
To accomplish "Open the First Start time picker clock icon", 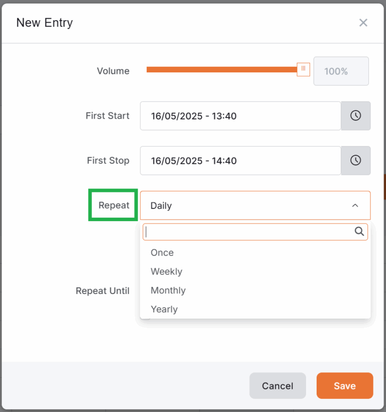I will pyautogui.click(x=355, y=116).
